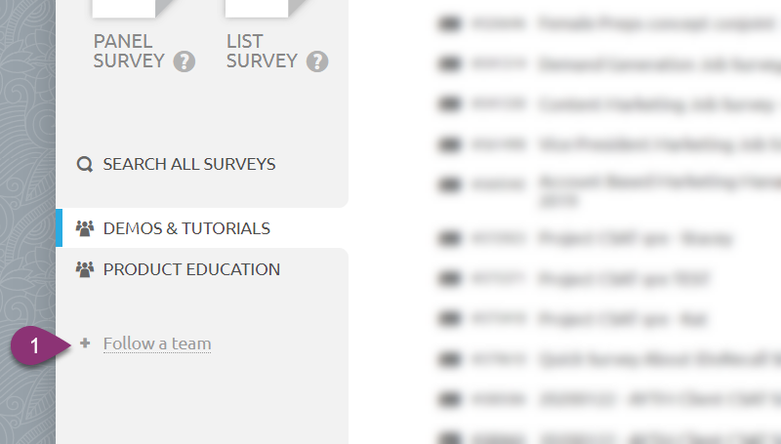Click the Demos & Tutorials team icon
781x444 pixels.
(84, 228)
